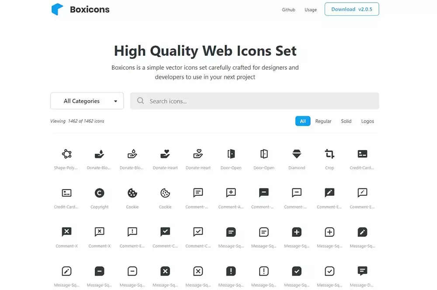
Task: Choose the solid Donate-Heart icon
Action: 165,154
